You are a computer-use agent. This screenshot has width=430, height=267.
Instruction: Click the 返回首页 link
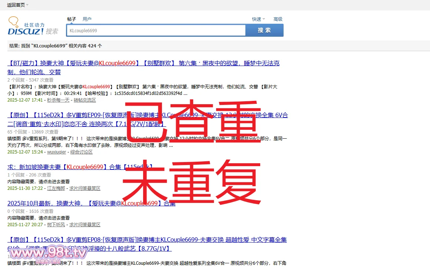(16, 5)
